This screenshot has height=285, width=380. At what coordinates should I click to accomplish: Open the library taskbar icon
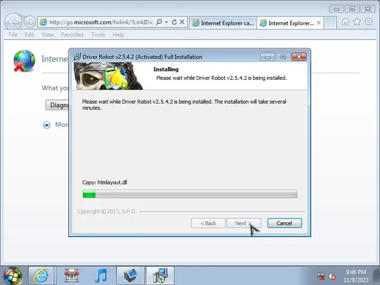point(72,275)
